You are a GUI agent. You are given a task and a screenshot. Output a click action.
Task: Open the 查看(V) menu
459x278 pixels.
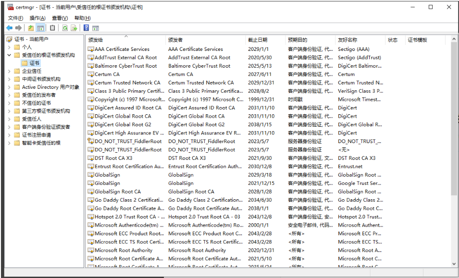point(60,18)
